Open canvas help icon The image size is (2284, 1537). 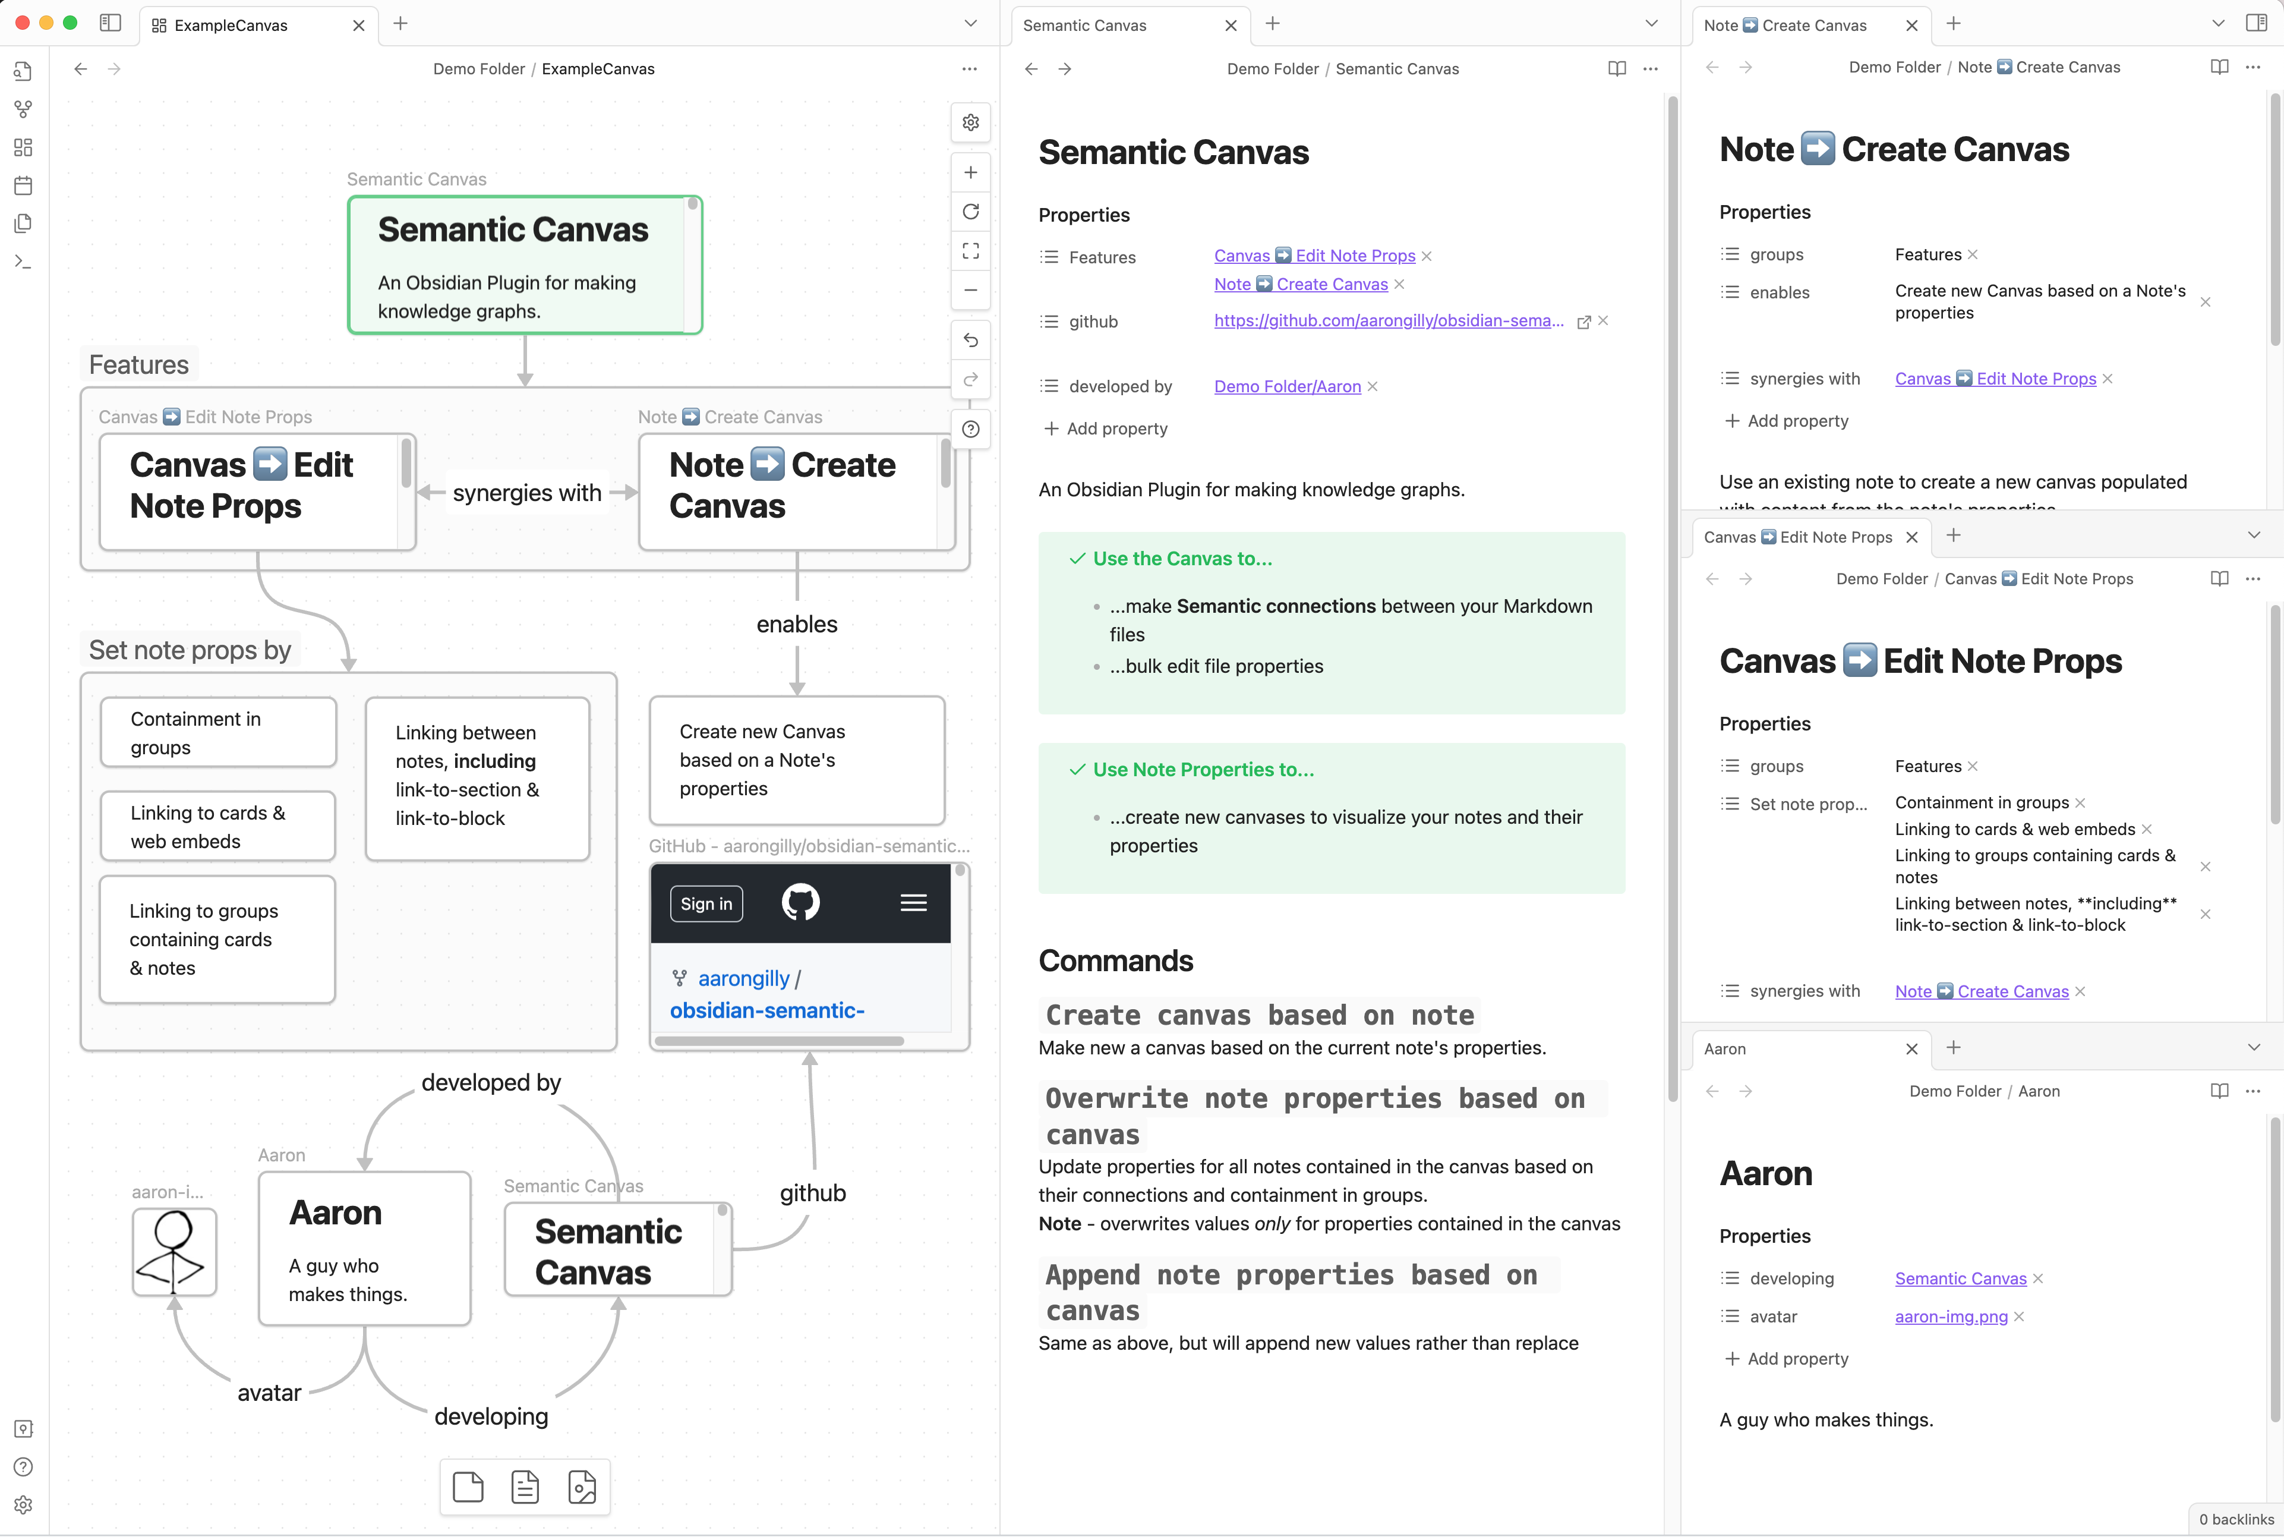click(970, 429)
